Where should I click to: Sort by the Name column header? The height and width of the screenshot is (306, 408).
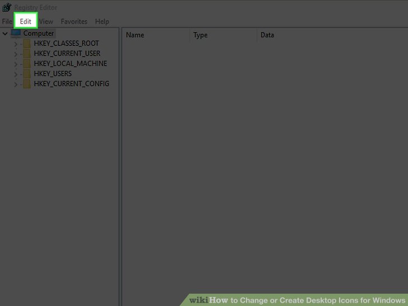(156, 35)
